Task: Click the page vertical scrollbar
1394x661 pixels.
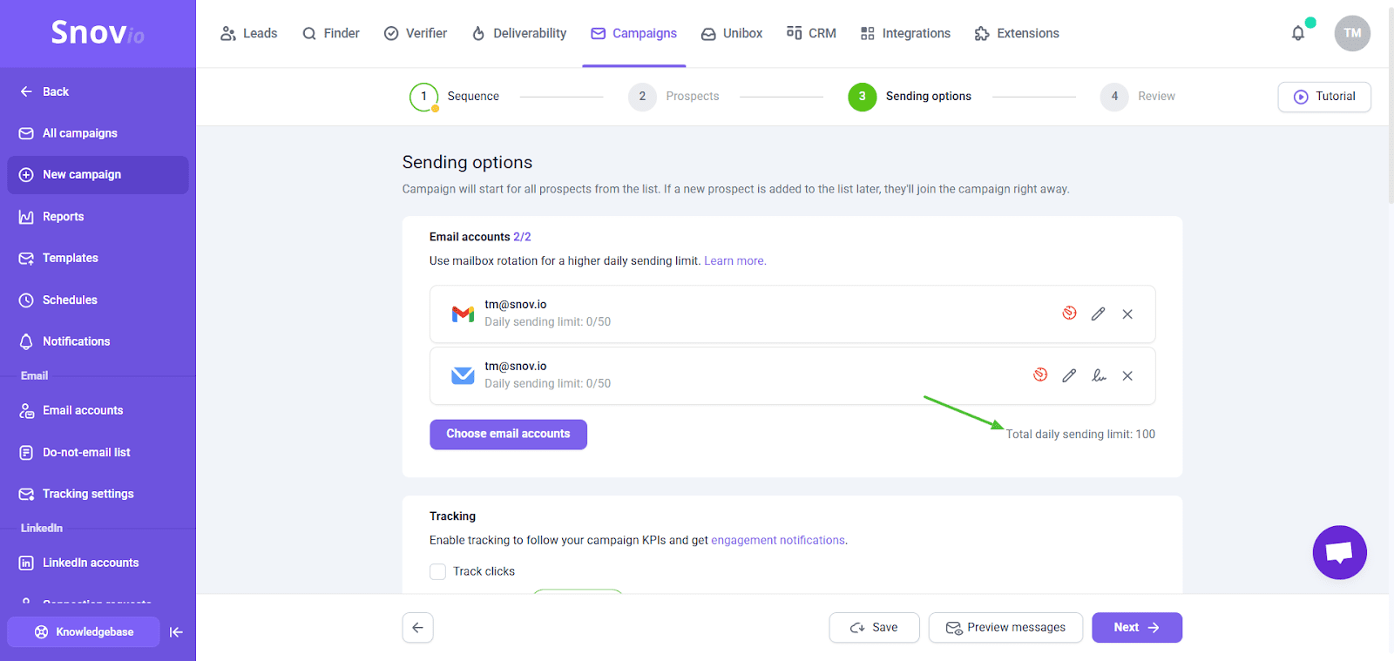Action: tap(1391, 105)
